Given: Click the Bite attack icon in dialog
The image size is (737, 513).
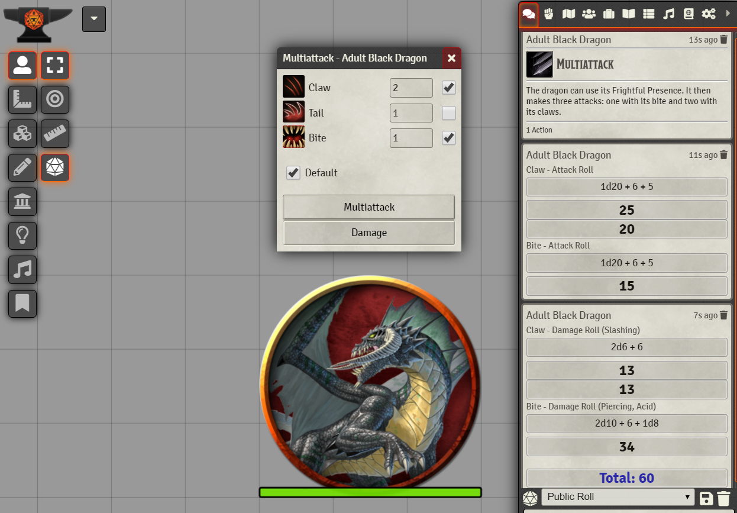Looking at the screenshot, I should (293, 137).
